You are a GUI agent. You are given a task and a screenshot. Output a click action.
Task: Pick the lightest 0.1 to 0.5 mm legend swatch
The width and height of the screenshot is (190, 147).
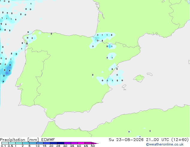tap(5, 143)
